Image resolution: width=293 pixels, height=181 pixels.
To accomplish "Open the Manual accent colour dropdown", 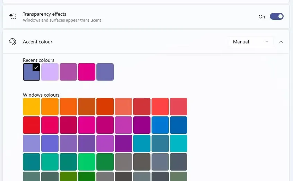I will click(251, 42).
